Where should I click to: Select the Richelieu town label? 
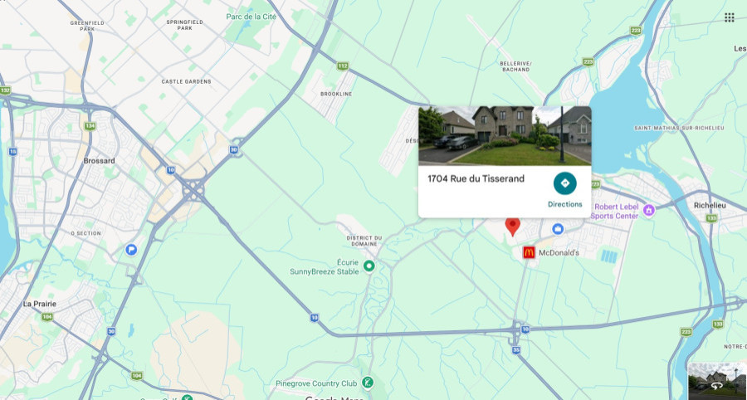[x=710, y=205]
